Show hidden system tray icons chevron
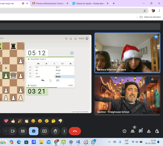Image resolution: width=163 pixels, height=146 pixels. coord(109,142)
